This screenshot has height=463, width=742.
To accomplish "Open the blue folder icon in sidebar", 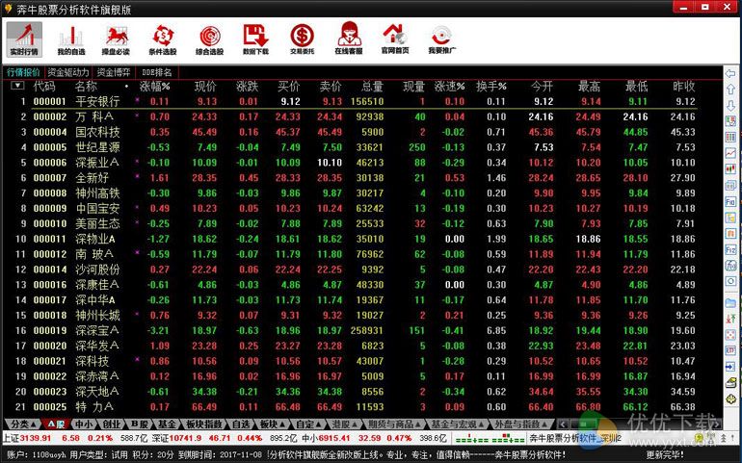I will [x=730, y=302].
